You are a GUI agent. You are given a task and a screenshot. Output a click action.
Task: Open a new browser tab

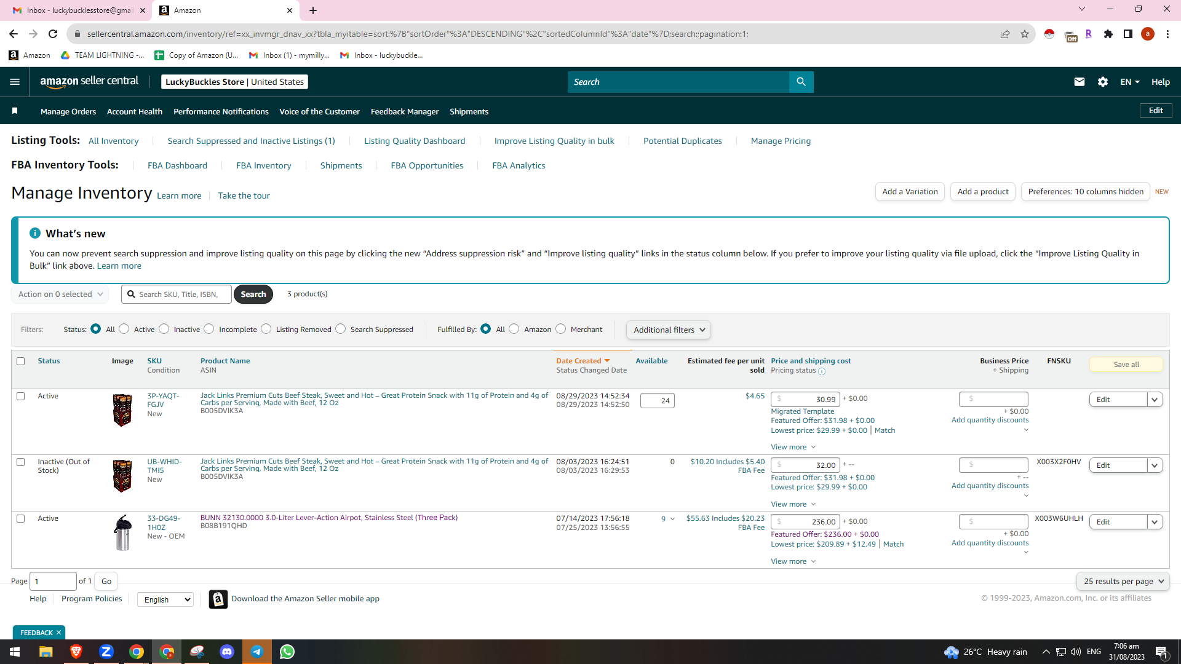click(x=313, y=10)
